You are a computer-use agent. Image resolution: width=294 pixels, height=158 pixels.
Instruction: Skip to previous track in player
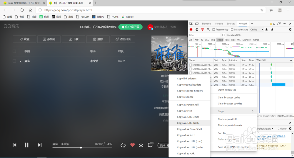(14, 145)
